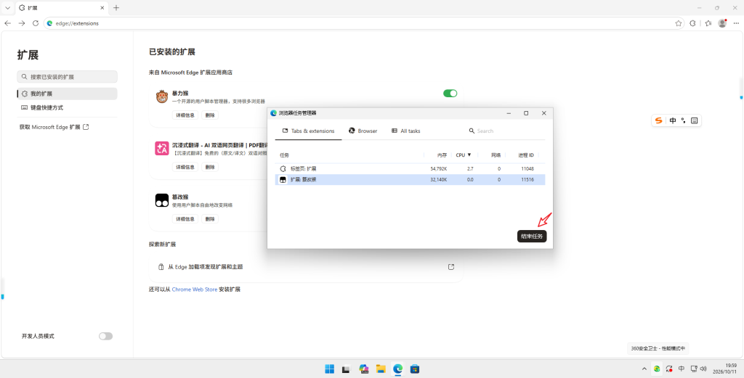The image size is (744, 378).
Task: Open Microsoft Store from the taskbar
Action: click(415, 369)
